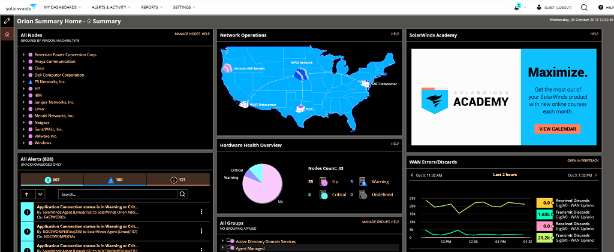Open the Settings menu
This screenshot has height=252, width=614.
(184, 7)
